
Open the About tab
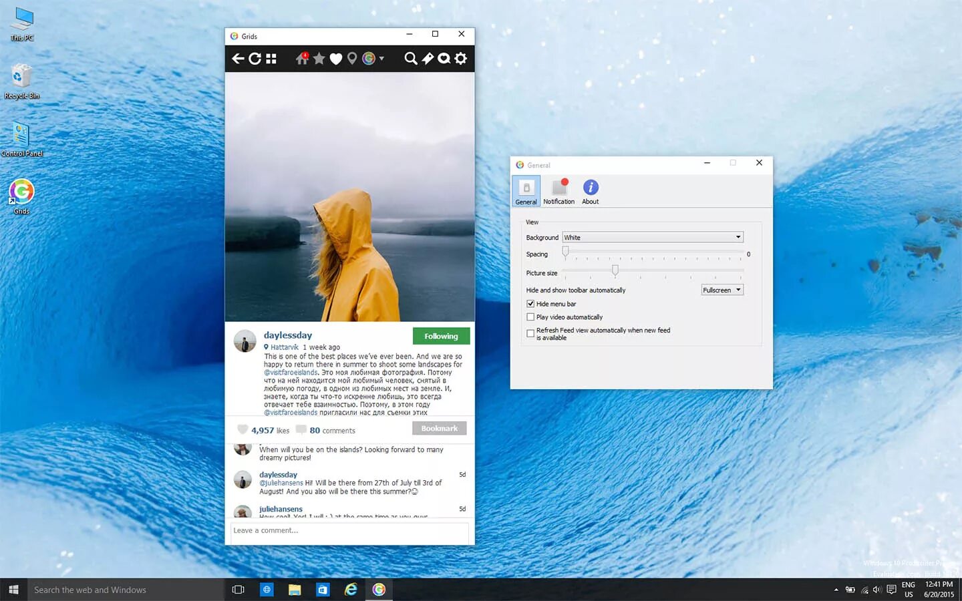[x=591, y=191]
